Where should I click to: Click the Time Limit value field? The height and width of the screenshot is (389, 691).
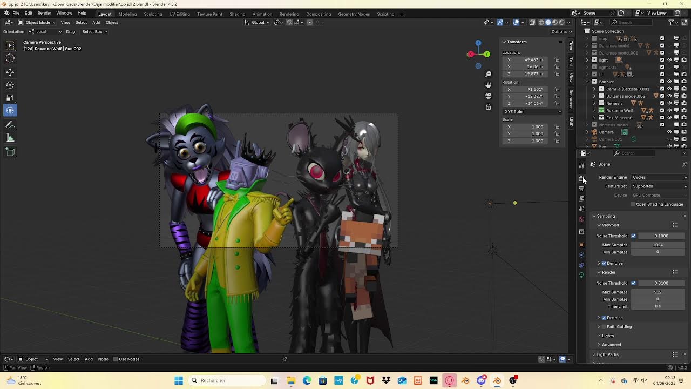pos(658,307)
